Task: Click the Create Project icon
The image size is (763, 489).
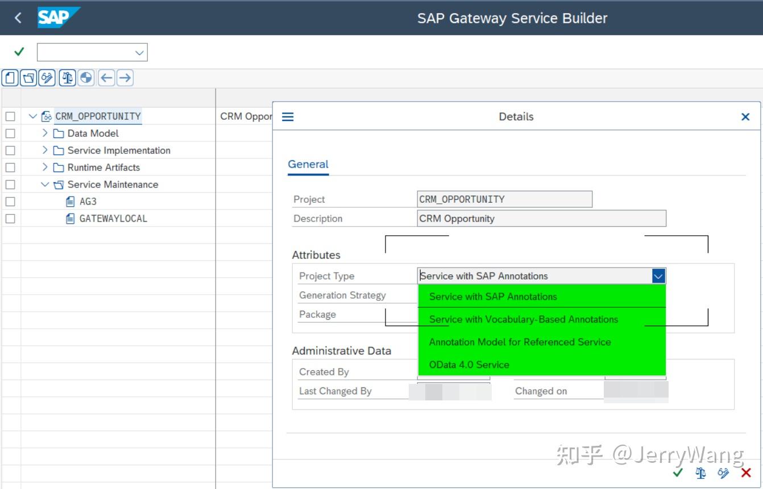Action: (x=10, y=78)
